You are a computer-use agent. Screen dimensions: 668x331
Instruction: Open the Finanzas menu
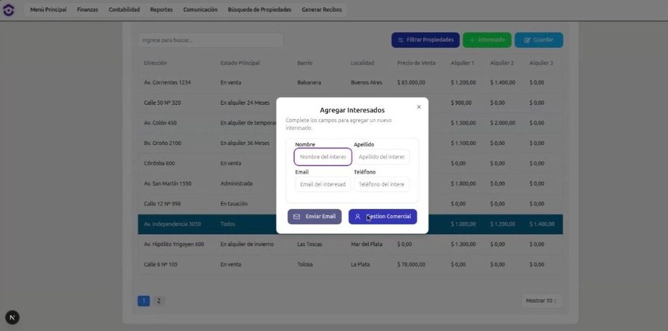(87, 10)
